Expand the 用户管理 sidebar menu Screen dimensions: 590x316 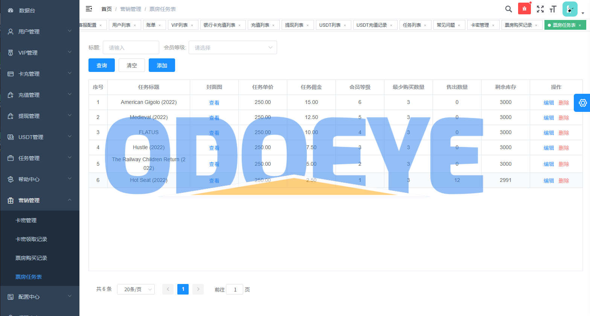coord(40,32)
